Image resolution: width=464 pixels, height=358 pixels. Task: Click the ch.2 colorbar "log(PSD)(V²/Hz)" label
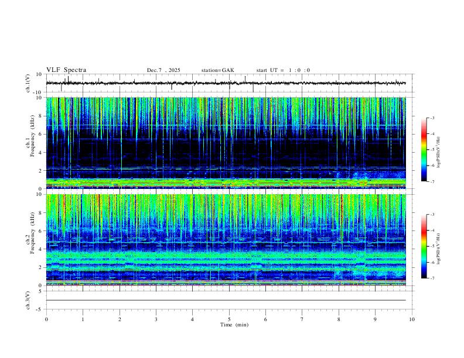pos(439,249)
